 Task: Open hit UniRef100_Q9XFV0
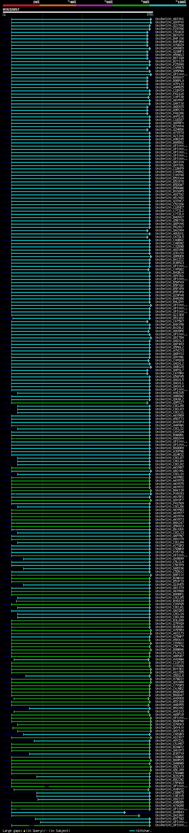point(170,22)
